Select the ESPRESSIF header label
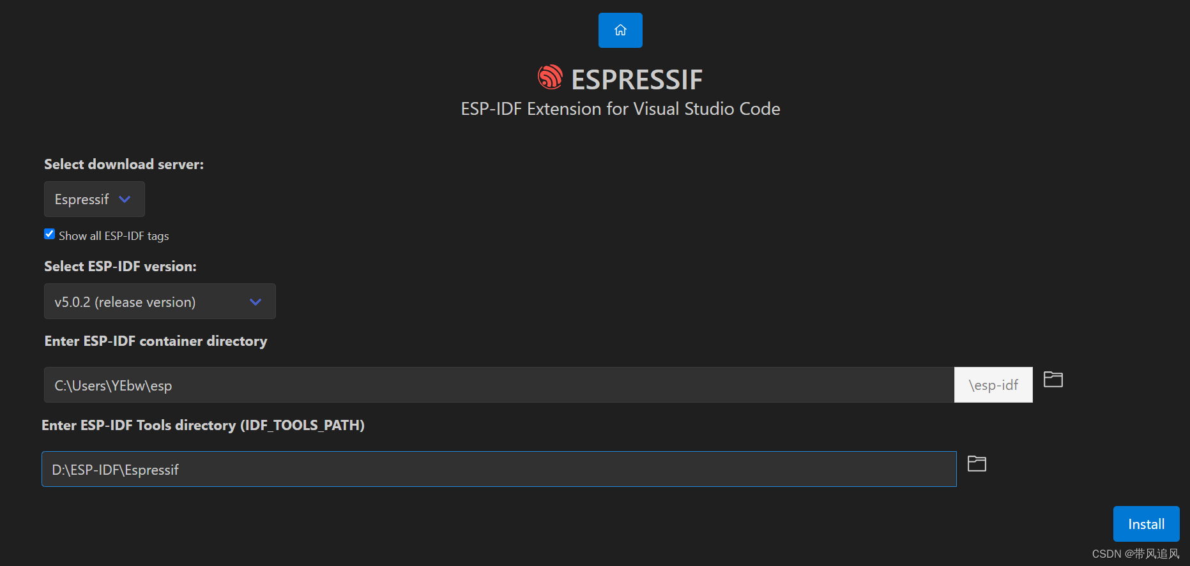The height and width of the screenshot is (566, 1190). pyautogui.click(x=636, y=78)
